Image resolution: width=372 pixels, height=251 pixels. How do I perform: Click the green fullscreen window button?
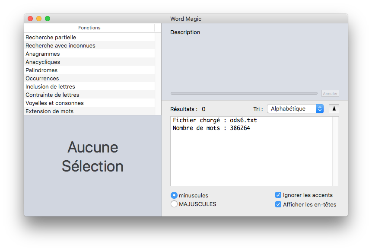pos(48,19)
